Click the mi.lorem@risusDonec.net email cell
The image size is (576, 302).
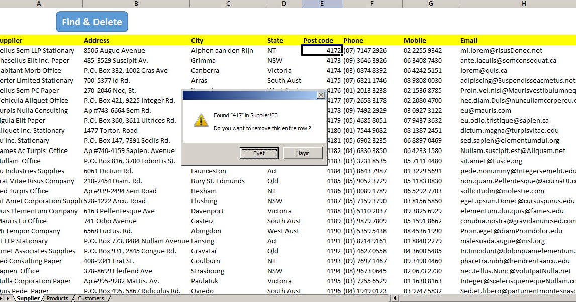pos(503,50)
